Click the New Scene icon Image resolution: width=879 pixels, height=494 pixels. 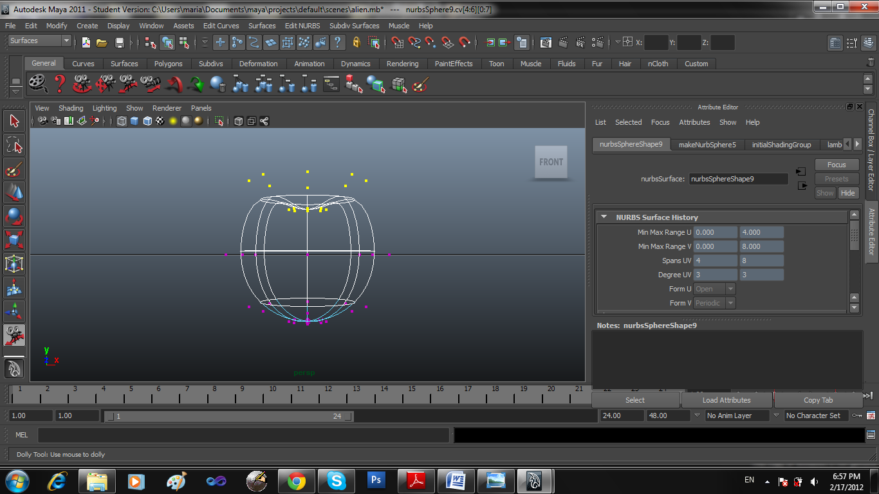(86, 42)
